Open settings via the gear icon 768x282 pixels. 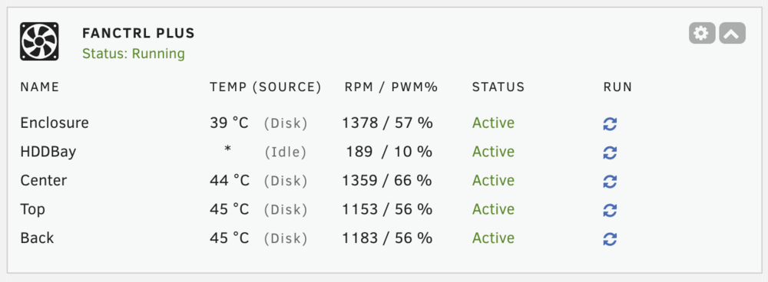click(x=702, y=33)
